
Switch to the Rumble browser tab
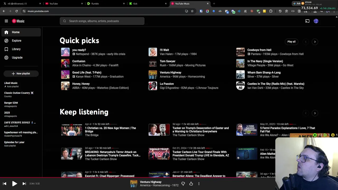pyautogui.click(x=105, y=4)
